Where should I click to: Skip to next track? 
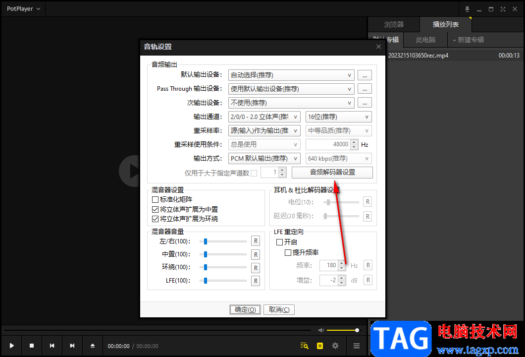tap(72, 346)
